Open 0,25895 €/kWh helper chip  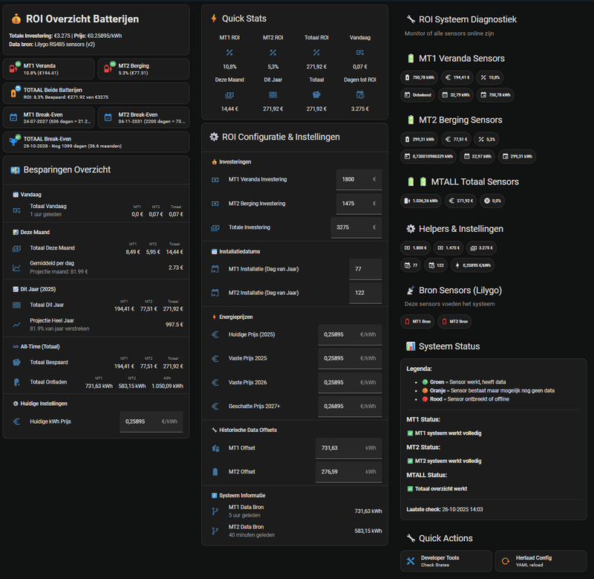pos(472,265)
